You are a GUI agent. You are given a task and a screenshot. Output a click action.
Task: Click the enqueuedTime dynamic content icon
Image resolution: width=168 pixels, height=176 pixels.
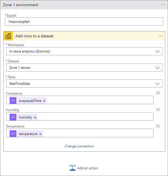[13, 100]
